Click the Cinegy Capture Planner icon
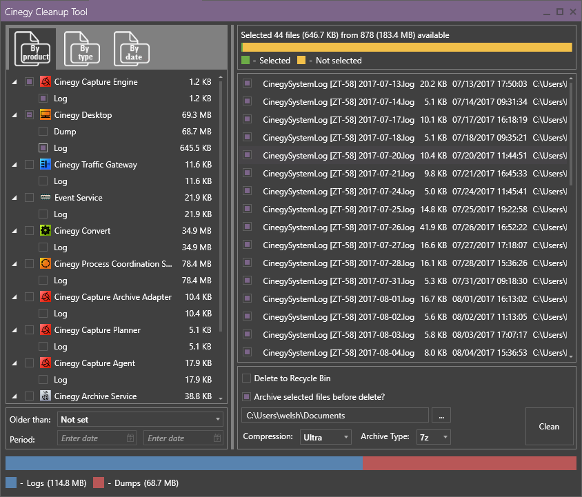The height and width of the screenshot is (497, 582). [x=46, y=329]
